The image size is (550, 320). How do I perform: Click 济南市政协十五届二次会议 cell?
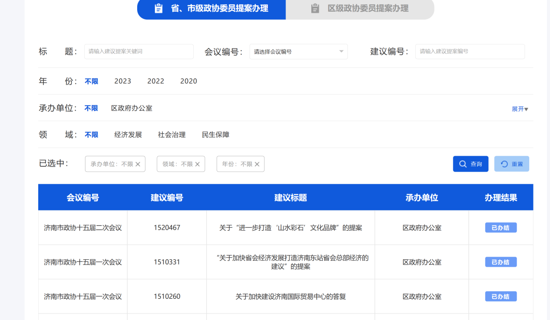(x=83, y=228)
